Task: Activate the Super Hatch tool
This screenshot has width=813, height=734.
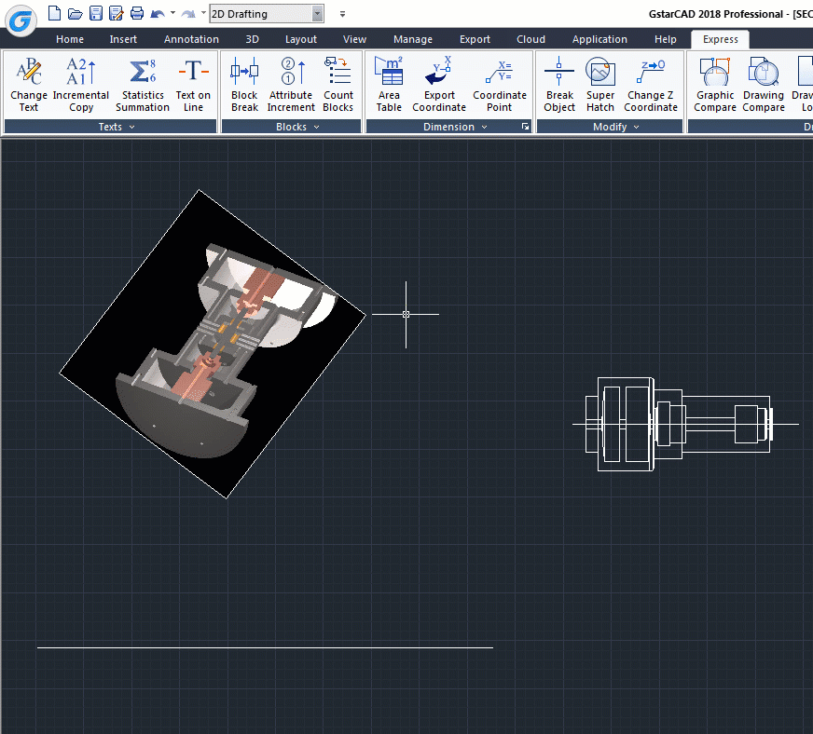Action: (599, 84)
